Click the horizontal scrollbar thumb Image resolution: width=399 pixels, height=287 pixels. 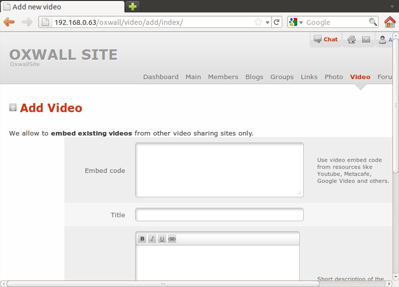tap(163, 284)
